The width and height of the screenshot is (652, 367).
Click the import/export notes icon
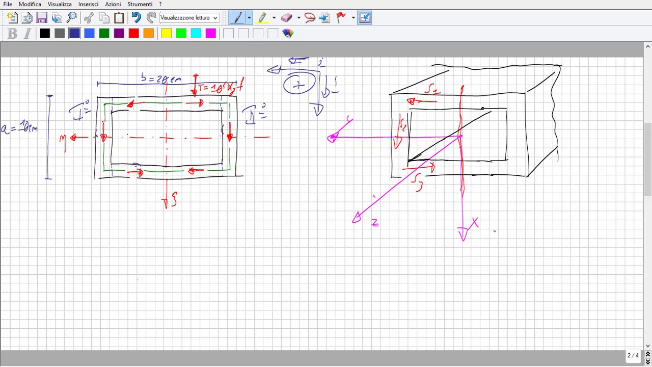(57, 18)
